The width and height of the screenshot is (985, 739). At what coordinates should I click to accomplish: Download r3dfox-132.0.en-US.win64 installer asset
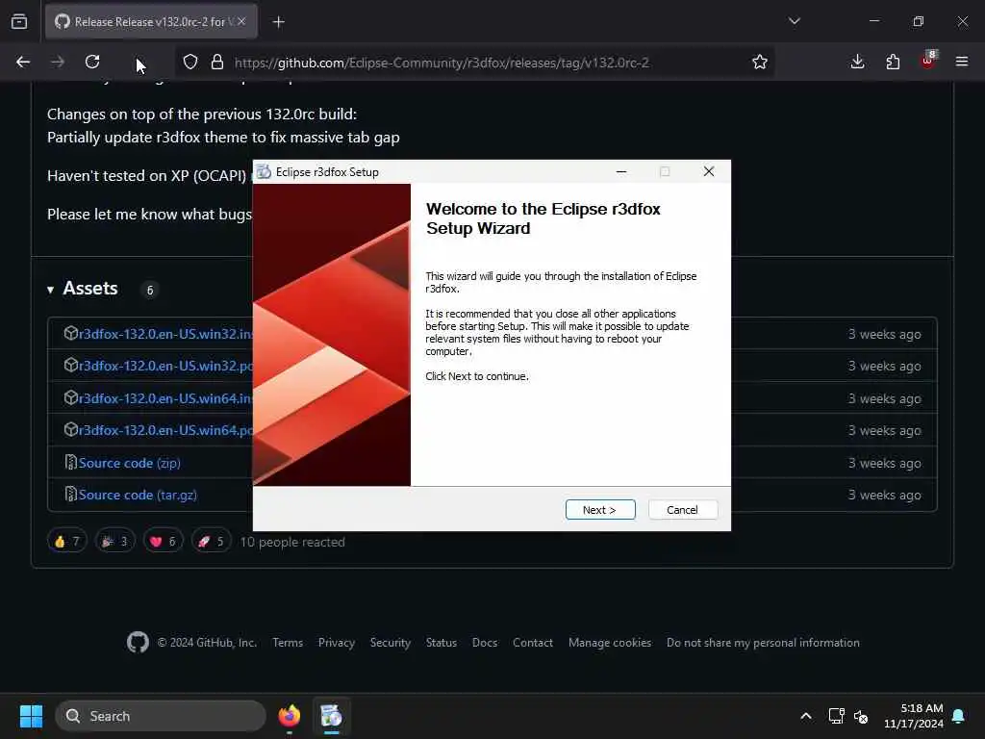tap(165, 398)
